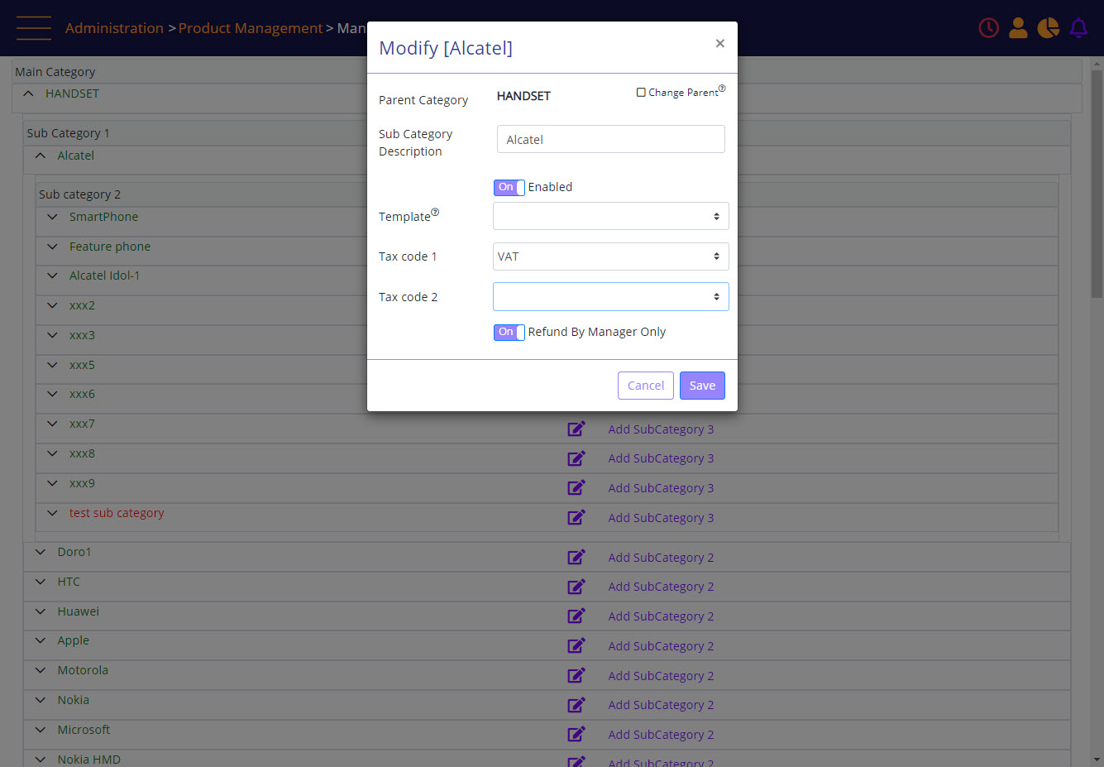Open the user profile icon
The width and height of the screenshot is (1104, 767).
click(1018, 28)
